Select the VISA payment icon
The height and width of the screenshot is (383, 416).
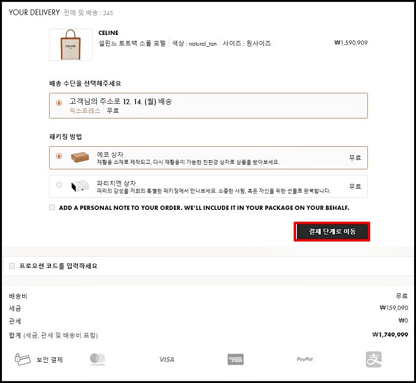coord(166,359)
